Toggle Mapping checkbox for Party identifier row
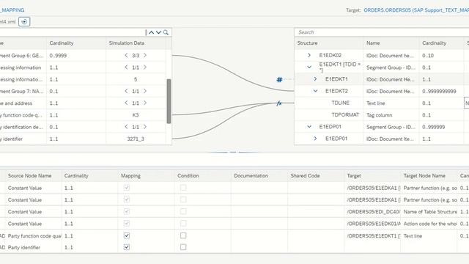 point(127,247)
